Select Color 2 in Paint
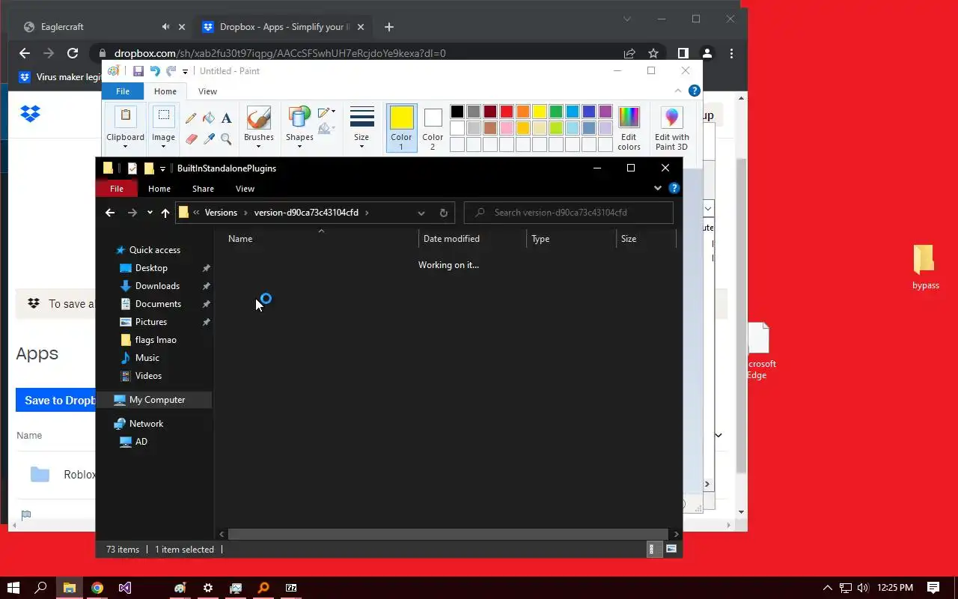 433,128
